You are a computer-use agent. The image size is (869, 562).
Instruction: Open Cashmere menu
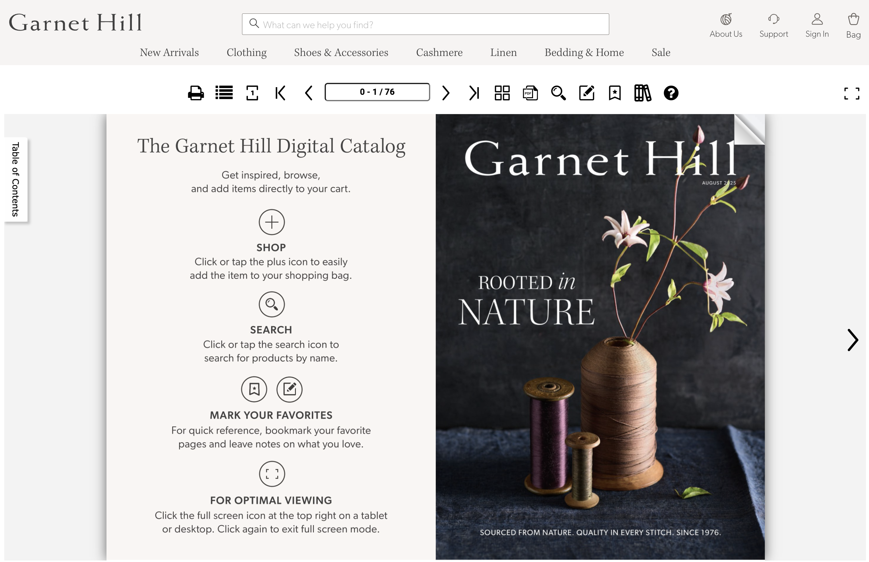[x=439, y=53]
